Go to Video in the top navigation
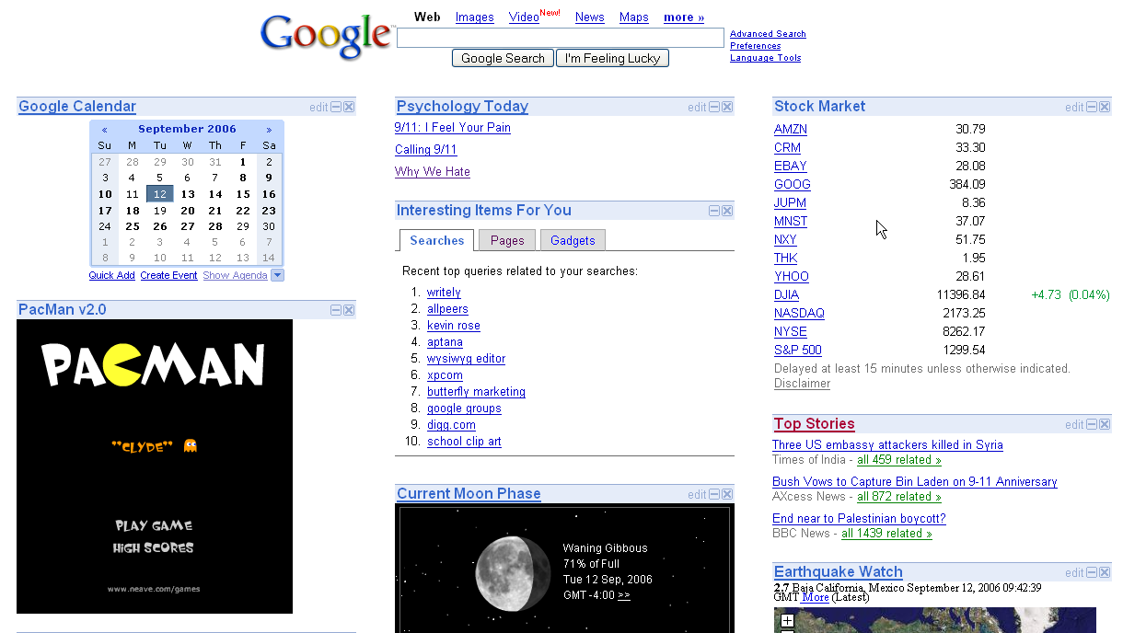 coord(524,17)
